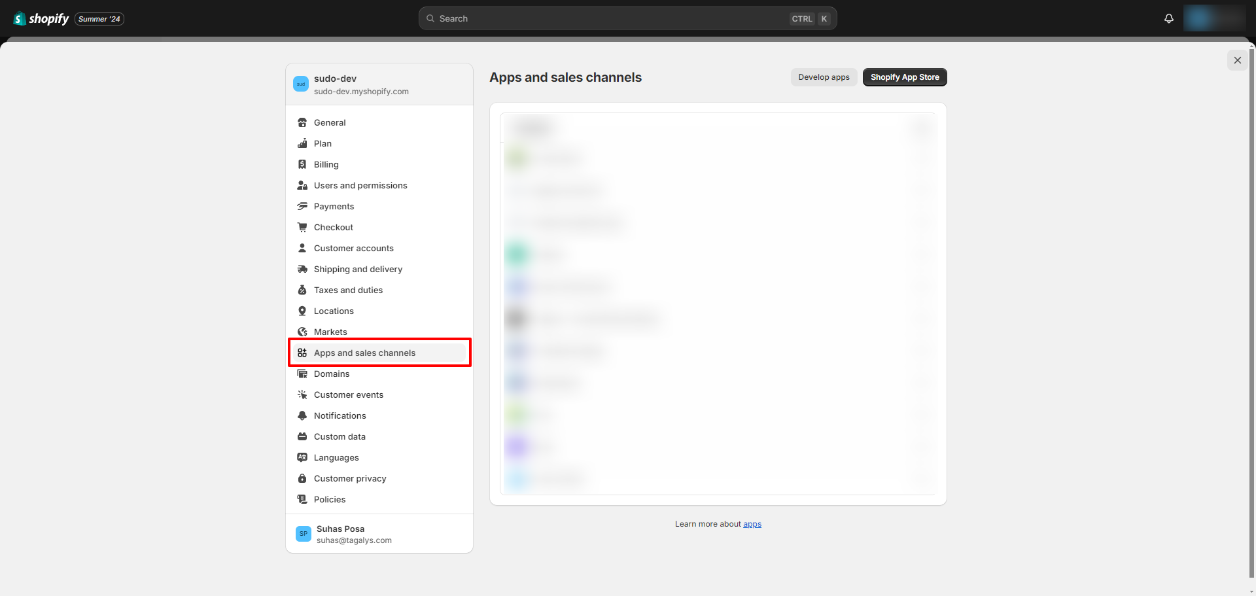This screenshot has width=1256, height=596.
Task: Click the Summer '24 badge
Action: coord(99,19)
